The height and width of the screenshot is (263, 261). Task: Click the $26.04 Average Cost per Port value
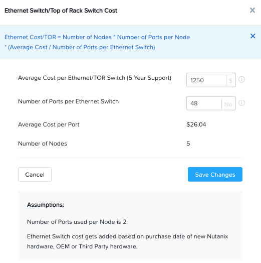coord(196,124)
